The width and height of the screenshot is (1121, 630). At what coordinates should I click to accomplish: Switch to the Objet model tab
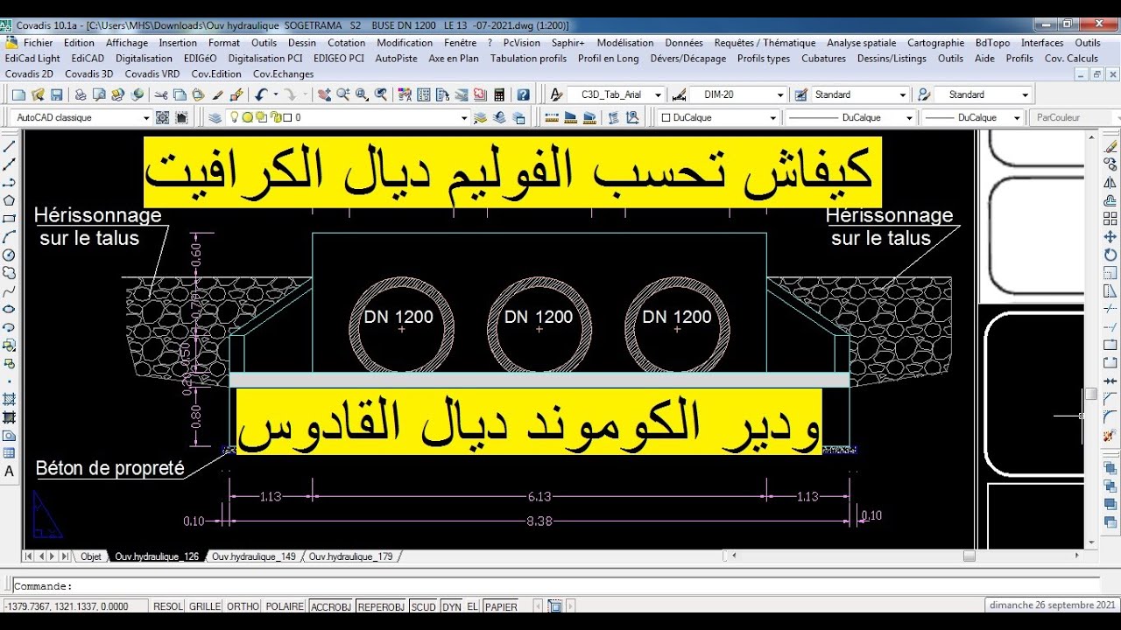click(90, 556)
